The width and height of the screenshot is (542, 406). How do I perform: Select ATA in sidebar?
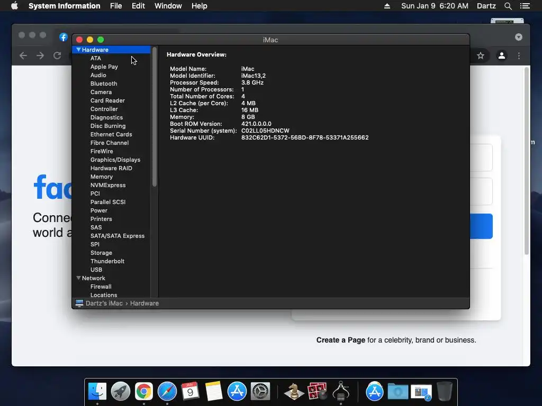click(96, 58)
